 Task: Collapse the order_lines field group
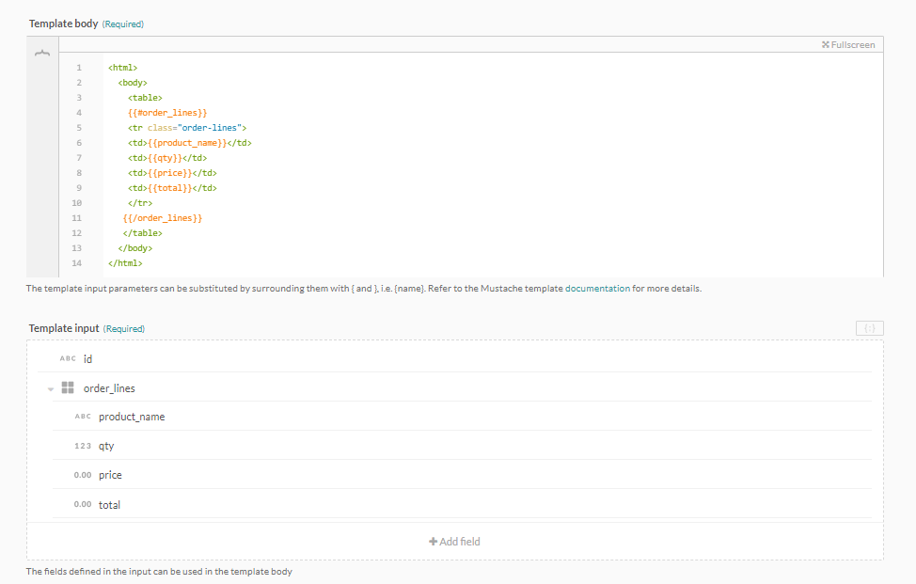pyautogui.click(x=50, y=387)
